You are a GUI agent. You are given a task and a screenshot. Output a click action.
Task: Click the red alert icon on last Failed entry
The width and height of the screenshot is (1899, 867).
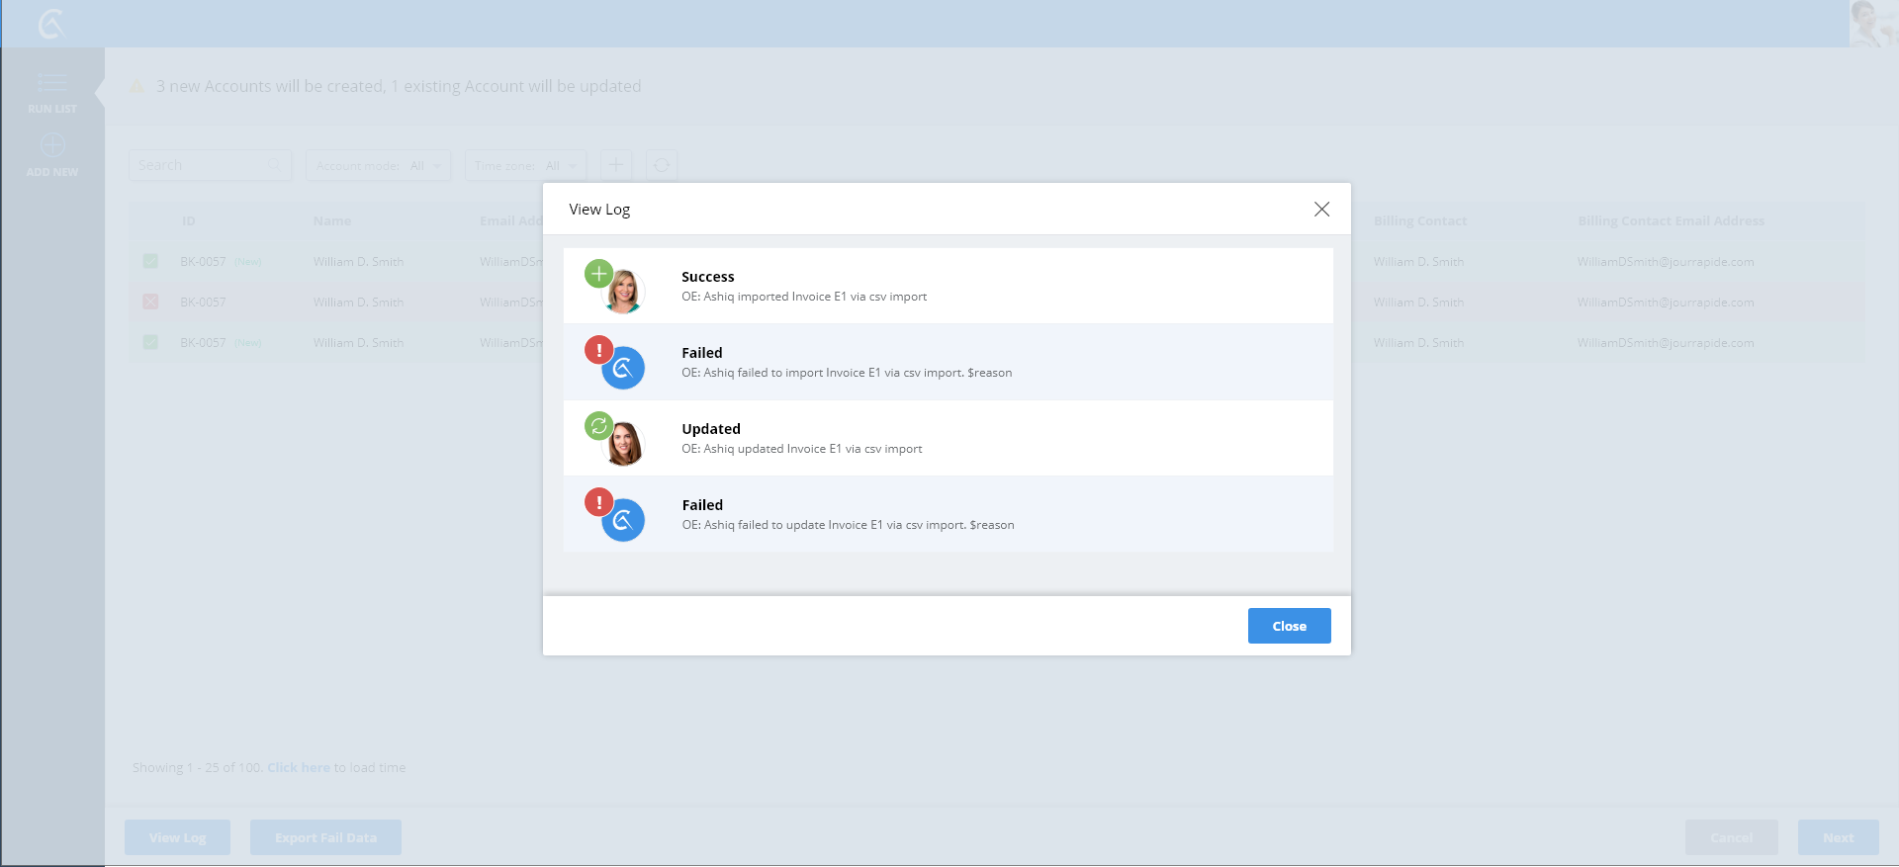[x=598, y=502]
